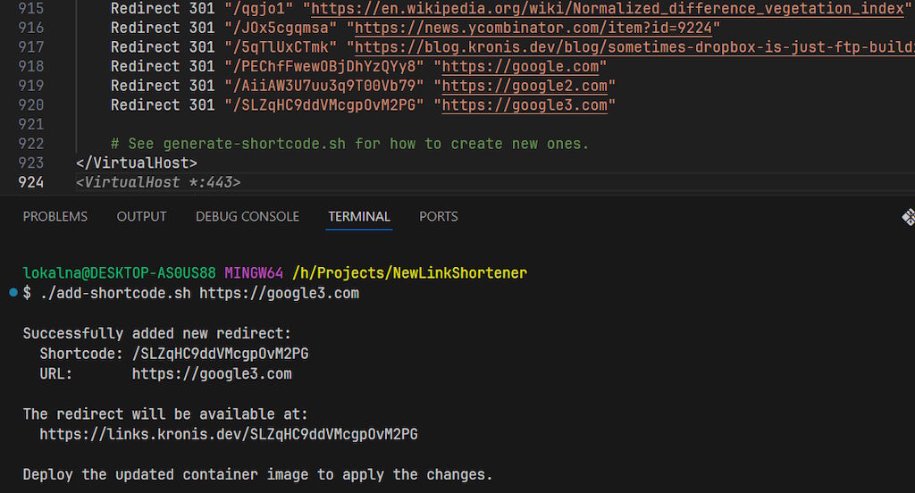Image resolution: width=915 pixels, height=493 pixels.
Task: Open the OUTPUT panel tab
Action: 141,216
